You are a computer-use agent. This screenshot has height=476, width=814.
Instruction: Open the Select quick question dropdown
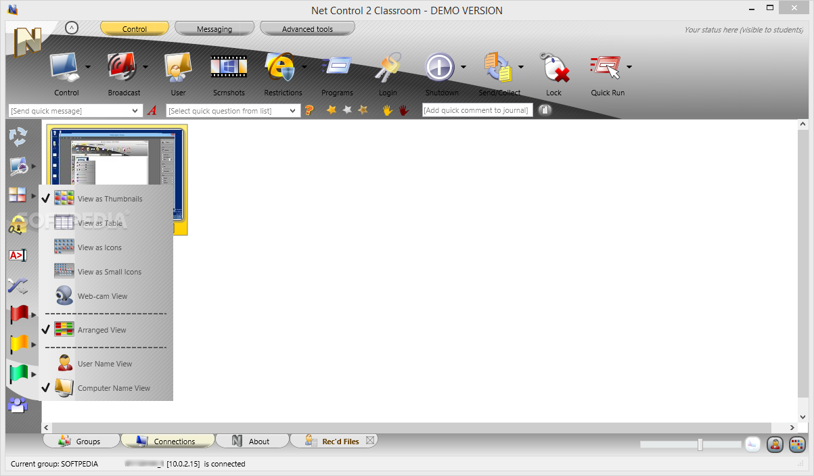[293, 110]
